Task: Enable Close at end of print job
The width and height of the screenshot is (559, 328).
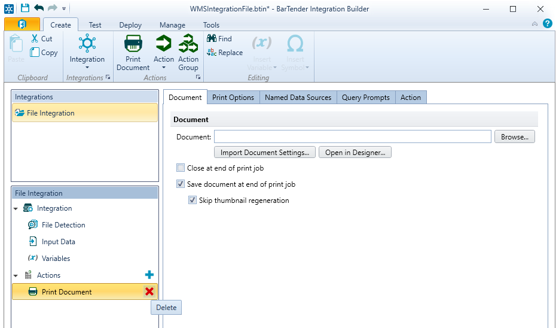Action: 181,168
